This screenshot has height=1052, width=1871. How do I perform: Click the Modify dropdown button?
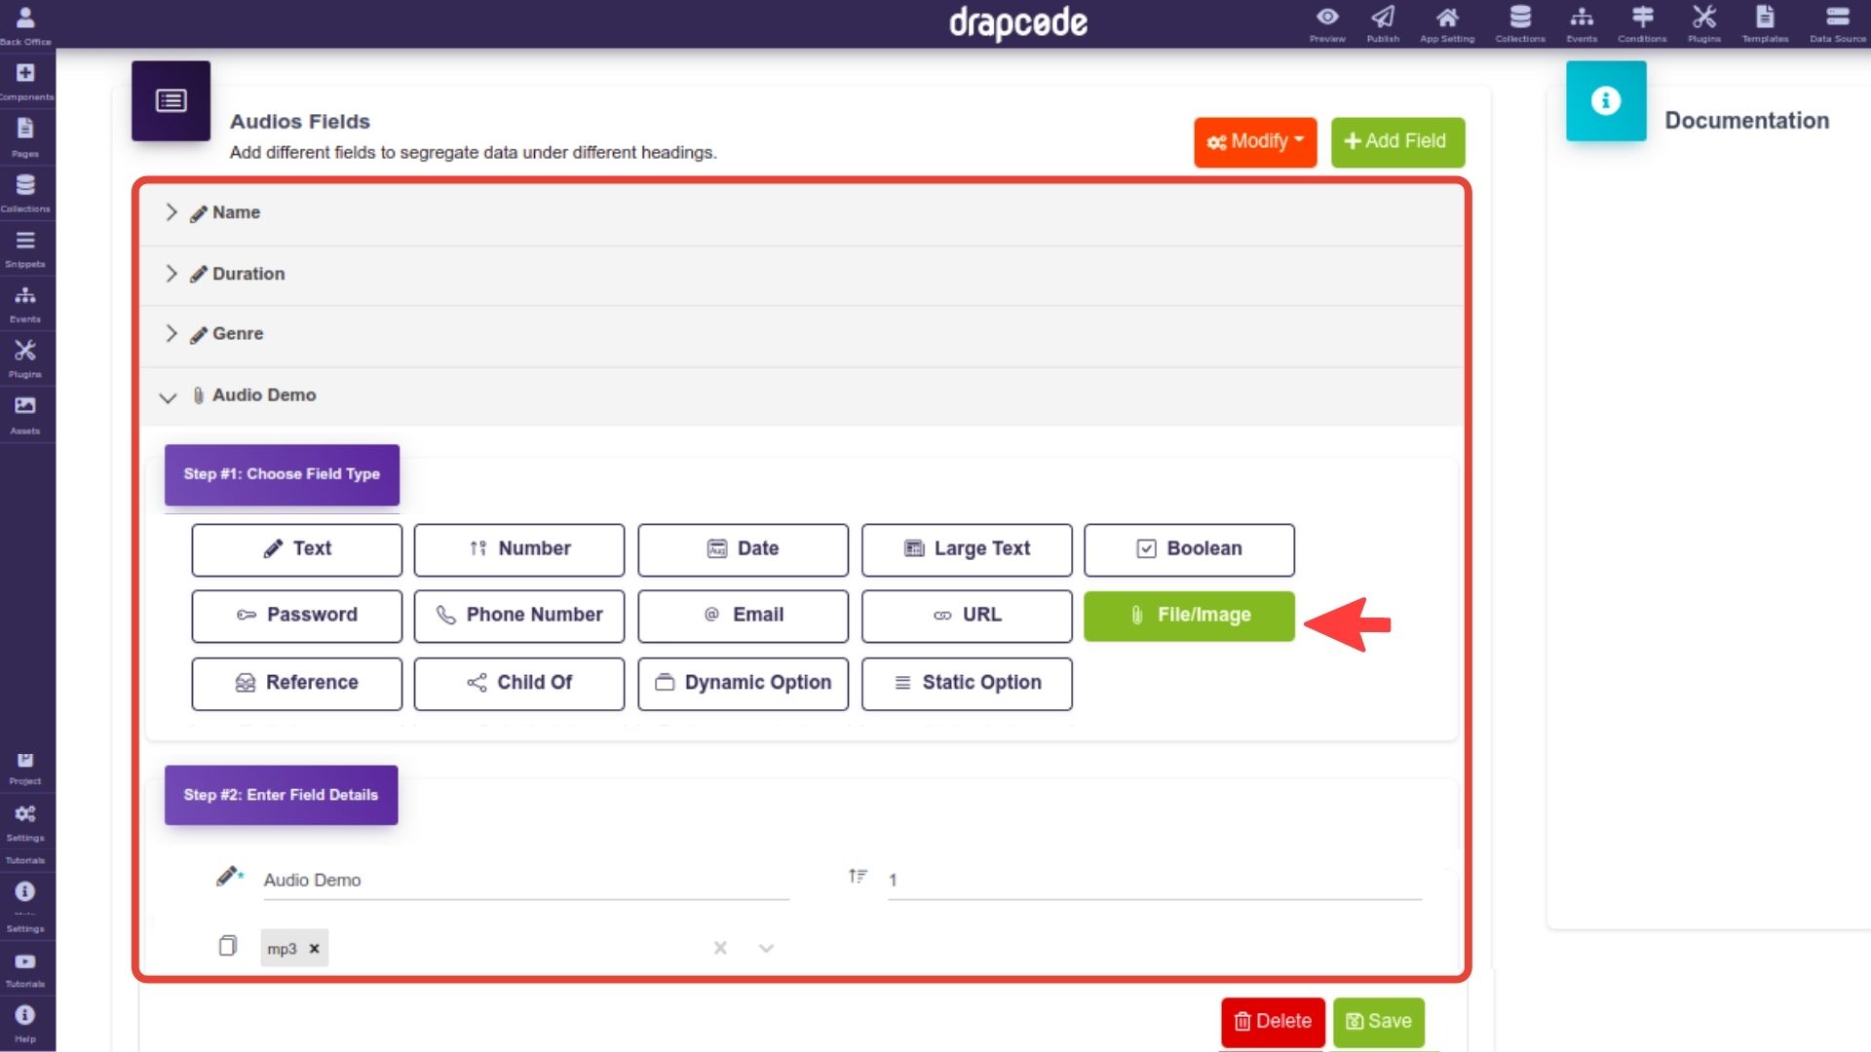[x=1255, y=140]
